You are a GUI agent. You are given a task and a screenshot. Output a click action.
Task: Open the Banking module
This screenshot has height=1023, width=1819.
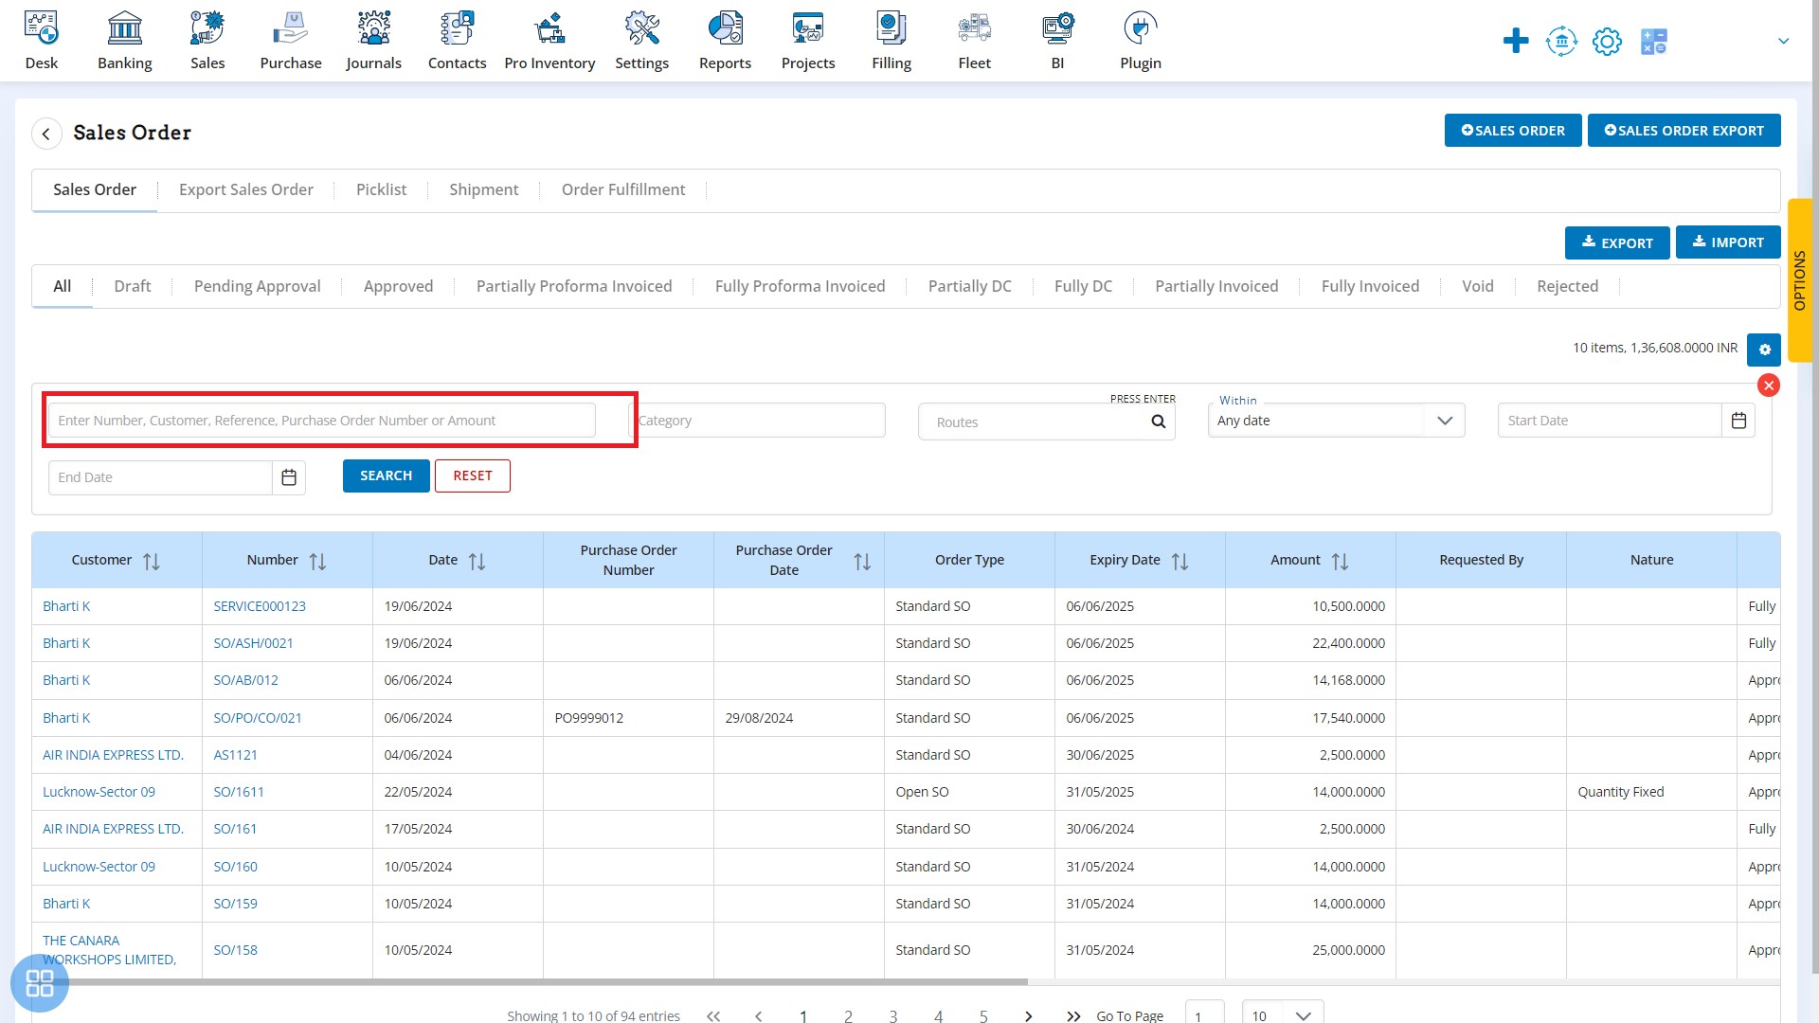(125, 40)
